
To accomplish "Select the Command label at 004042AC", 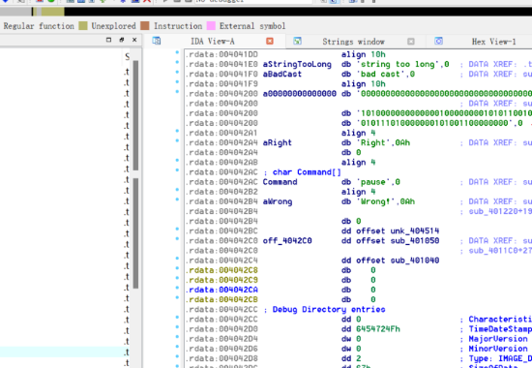I will [280, 182].
